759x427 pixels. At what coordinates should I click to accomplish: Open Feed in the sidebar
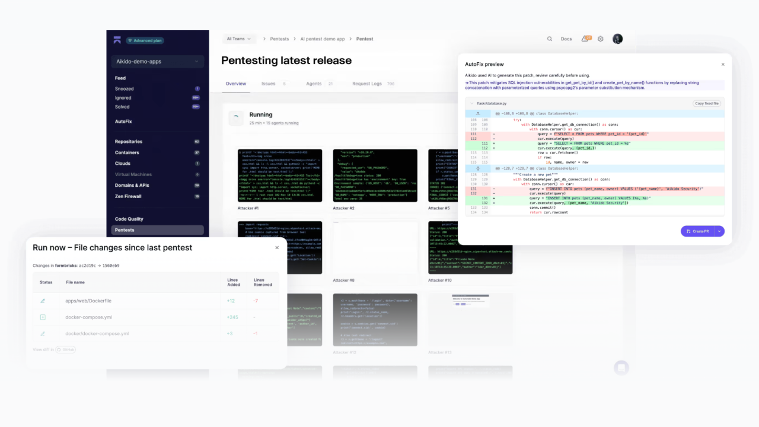[120, 78]
